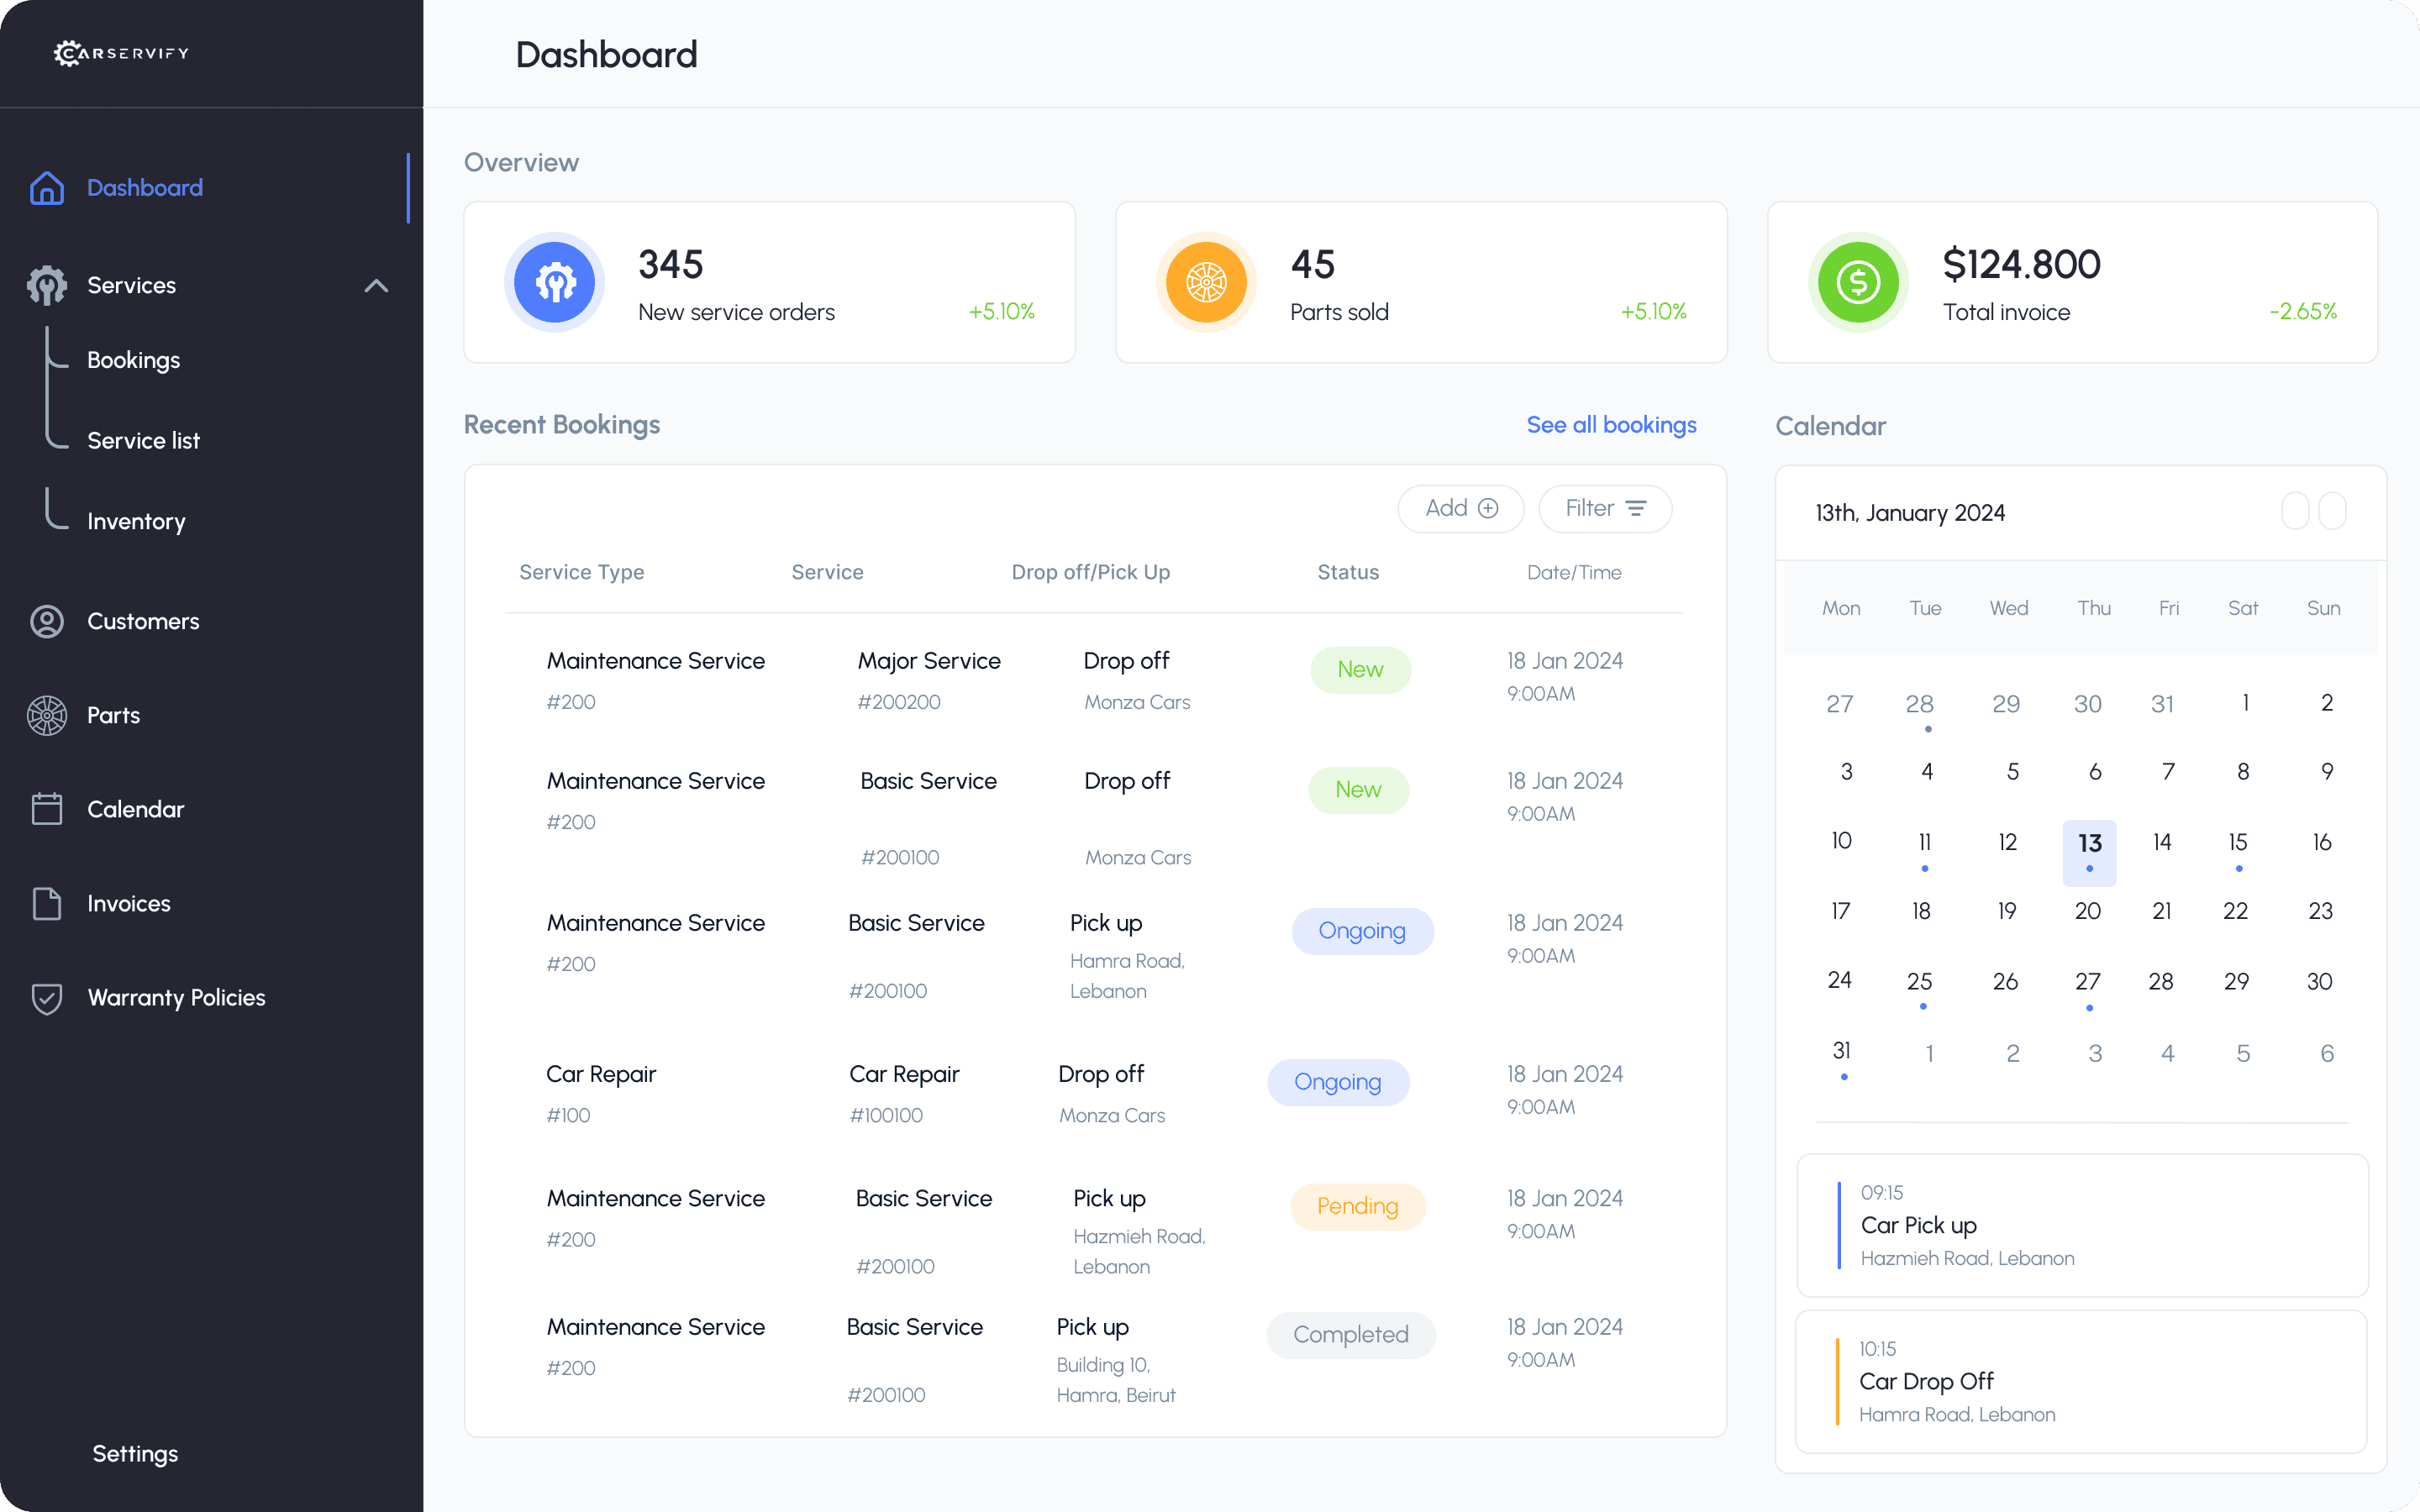Click the Calendar icon in sidebar
The width and height of the screenshot is (2420, 1512).
coord(47,809)
